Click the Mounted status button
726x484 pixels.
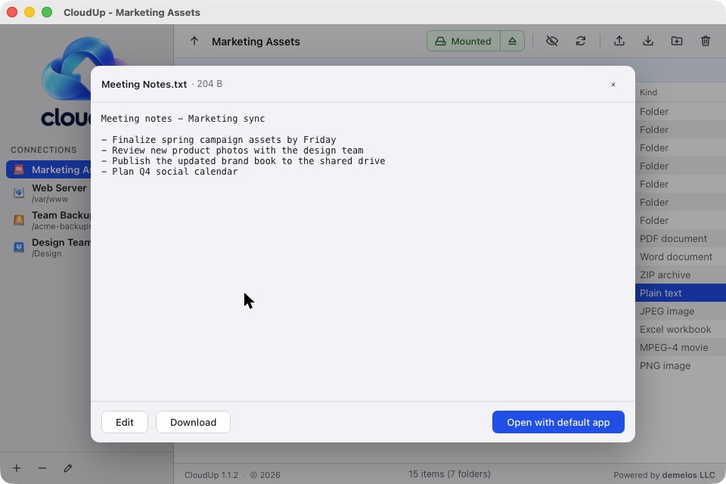464,42
